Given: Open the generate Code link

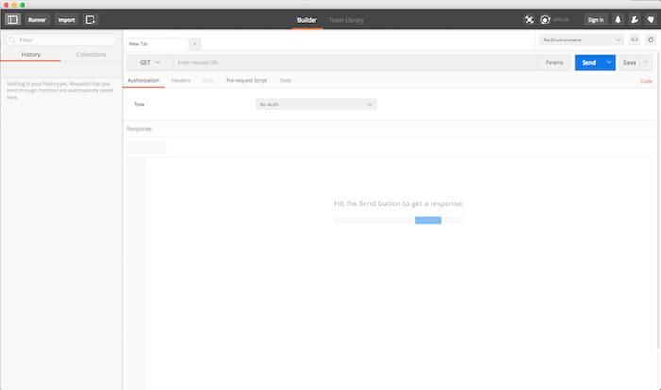Looking at the screenshot, I should [x=646, y=81].
